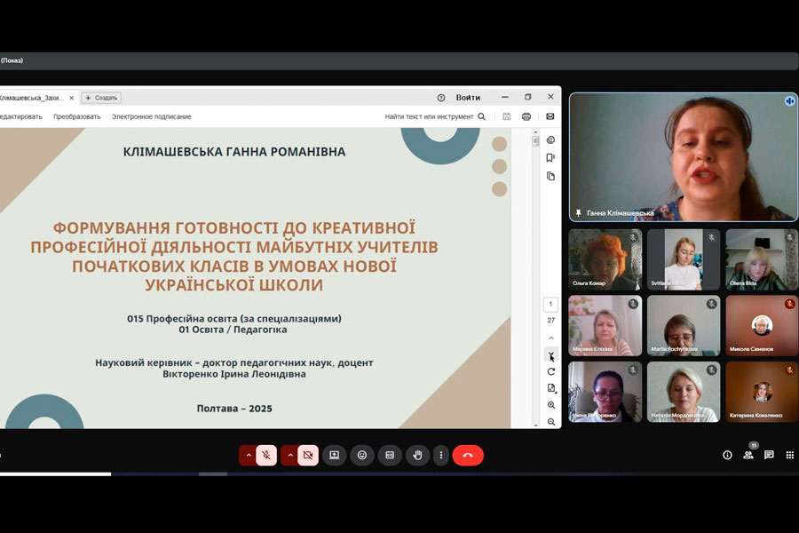Screen dimensions: 799x533
Task: Select Наталія Мордовцева's video tile
Action: coord(684,392)
